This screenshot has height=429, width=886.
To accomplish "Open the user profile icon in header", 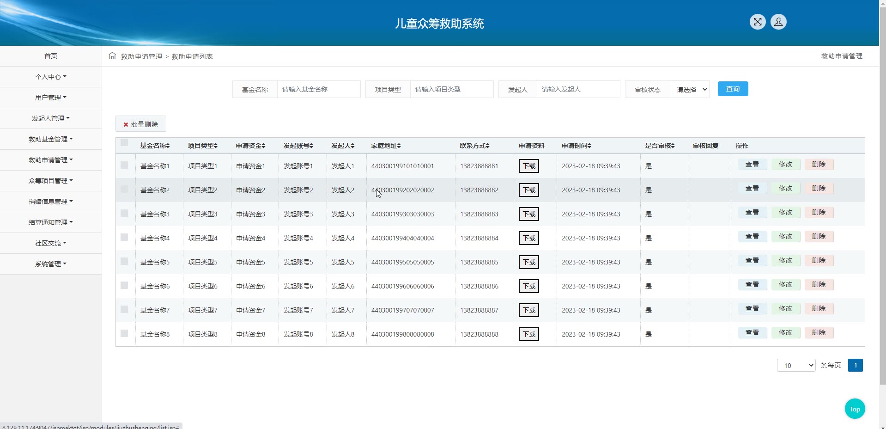I will [778, 22].
